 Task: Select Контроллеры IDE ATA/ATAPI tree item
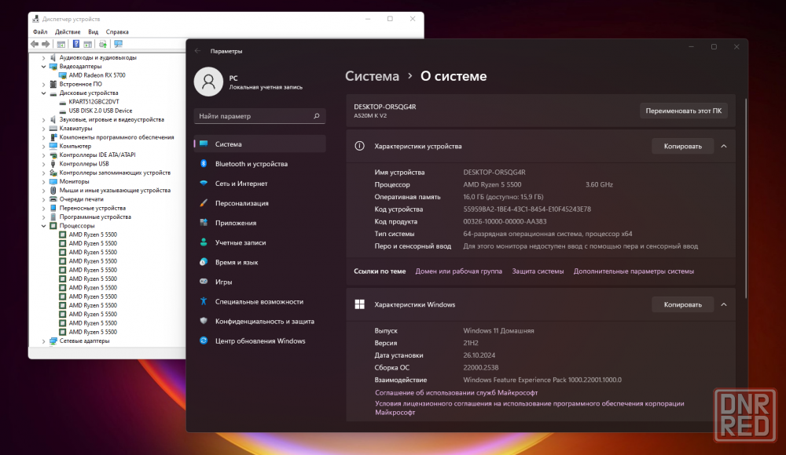pos(97,155)
